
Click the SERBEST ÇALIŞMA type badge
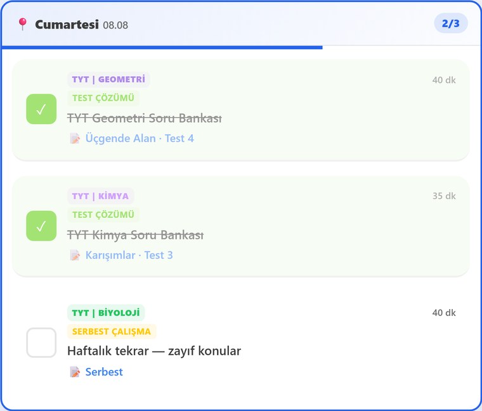112,331
